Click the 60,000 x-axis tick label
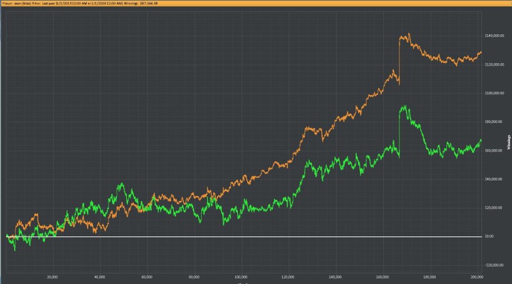Screen dimensions: 512x284 click(x=147, y=276)
